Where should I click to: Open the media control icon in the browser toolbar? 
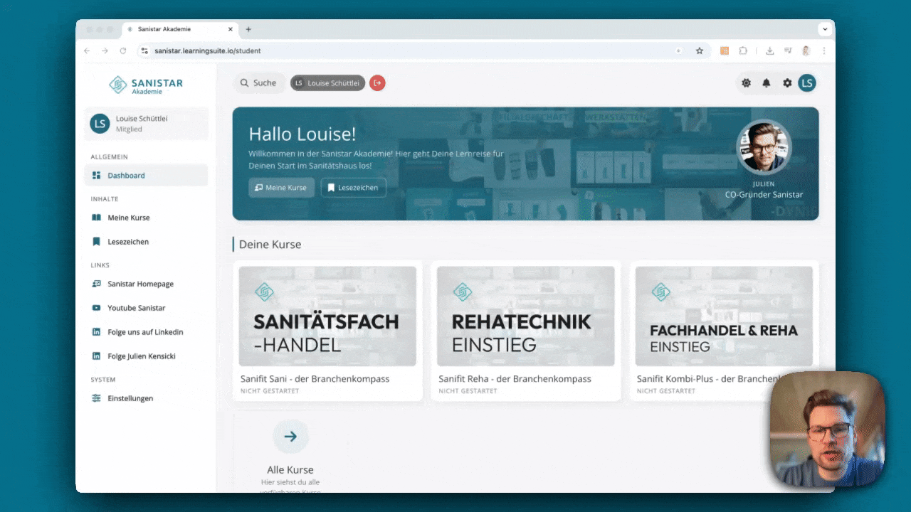(788, 51)
